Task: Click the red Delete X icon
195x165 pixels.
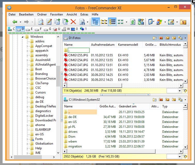Action: (73, 22)
